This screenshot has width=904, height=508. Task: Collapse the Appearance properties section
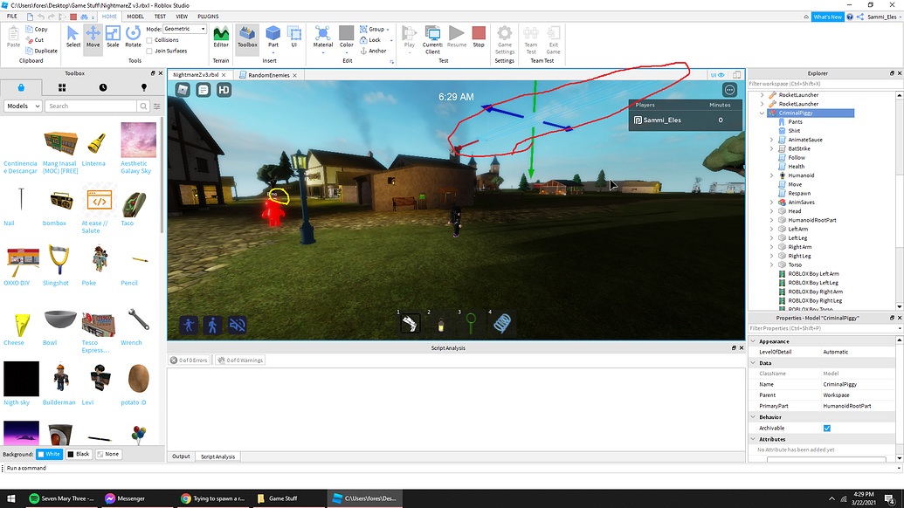753,341
